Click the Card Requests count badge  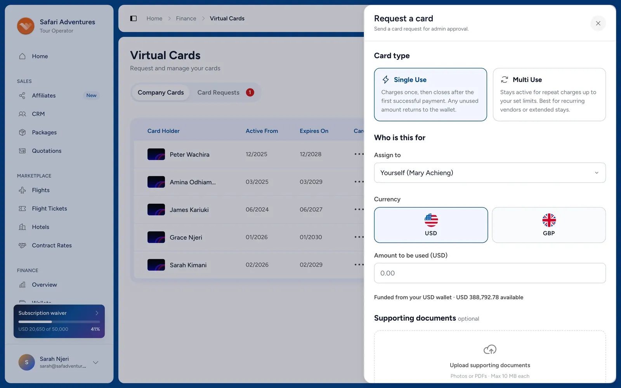pyautogui.click(x=250, y=92)
